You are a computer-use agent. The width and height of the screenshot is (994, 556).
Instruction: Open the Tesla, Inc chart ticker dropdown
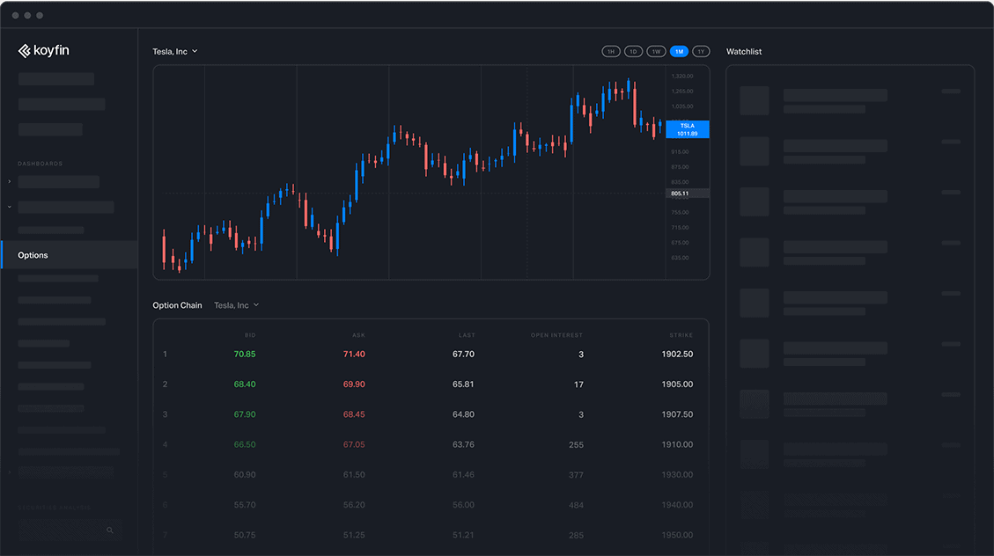[x=175, y=52]
